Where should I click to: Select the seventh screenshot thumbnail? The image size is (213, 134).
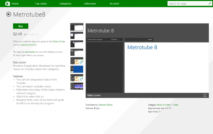(x=77, y=77)
